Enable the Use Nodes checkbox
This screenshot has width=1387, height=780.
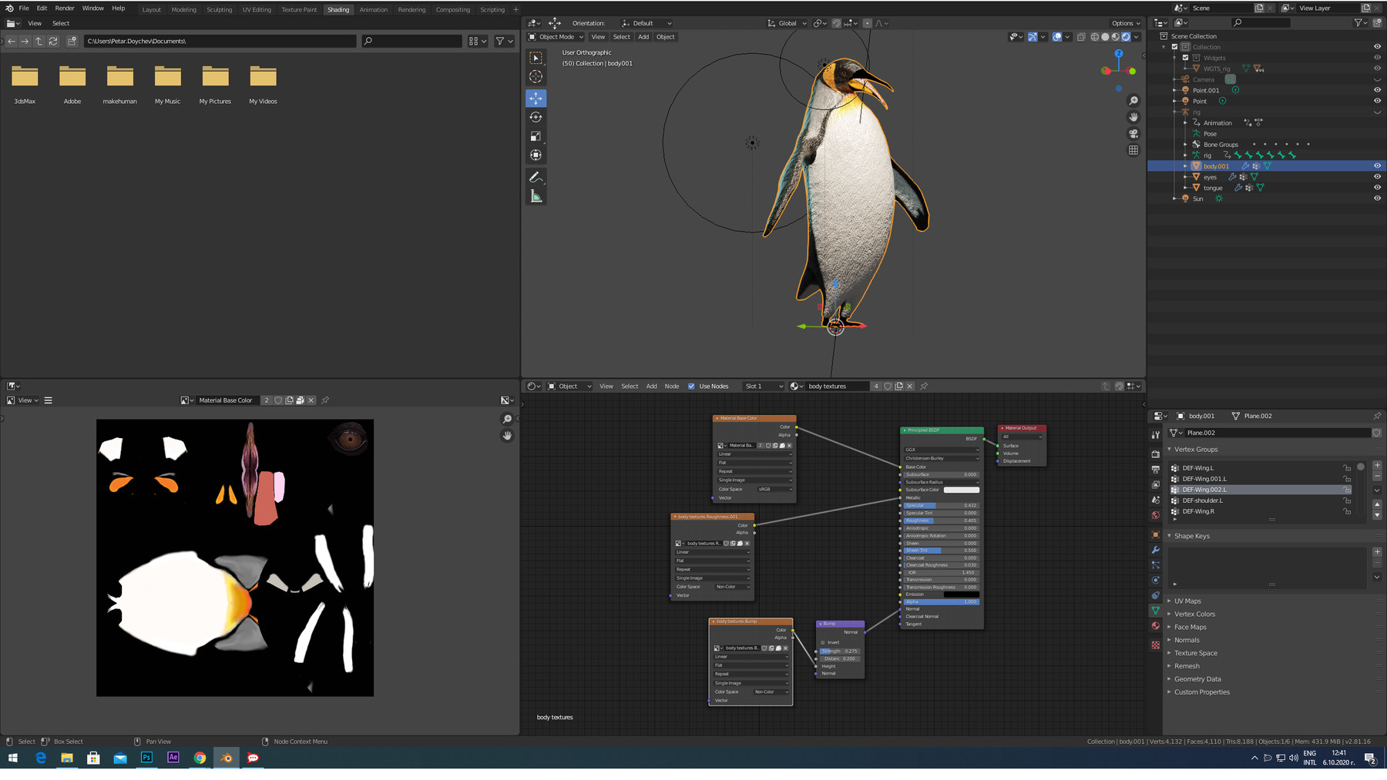[x=691, y=387]
